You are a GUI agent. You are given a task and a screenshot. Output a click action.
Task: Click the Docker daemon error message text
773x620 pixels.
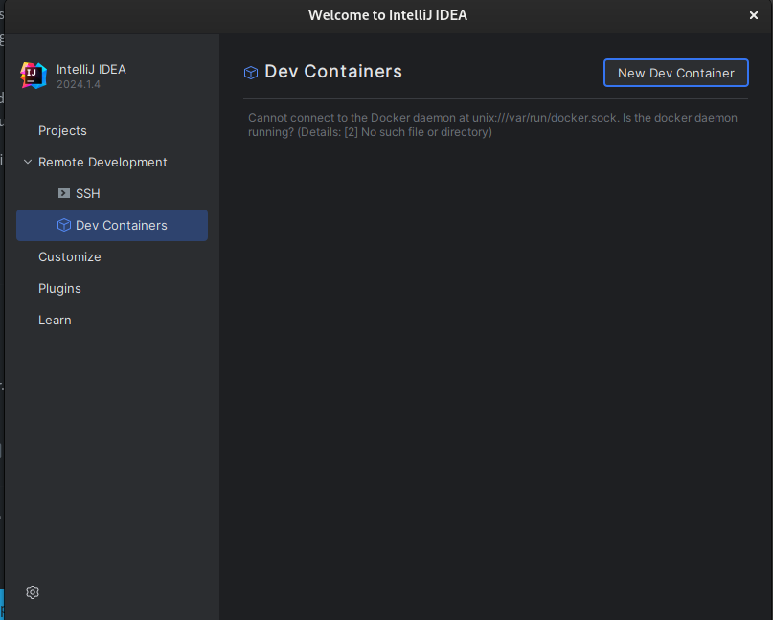click(x=492, y=124)
